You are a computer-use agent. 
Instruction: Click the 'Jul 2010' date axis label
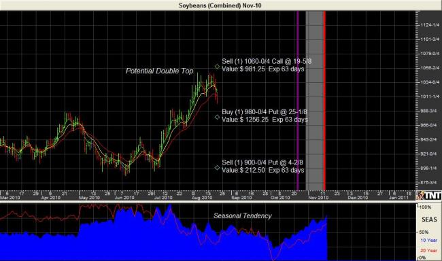click(163, 198)
